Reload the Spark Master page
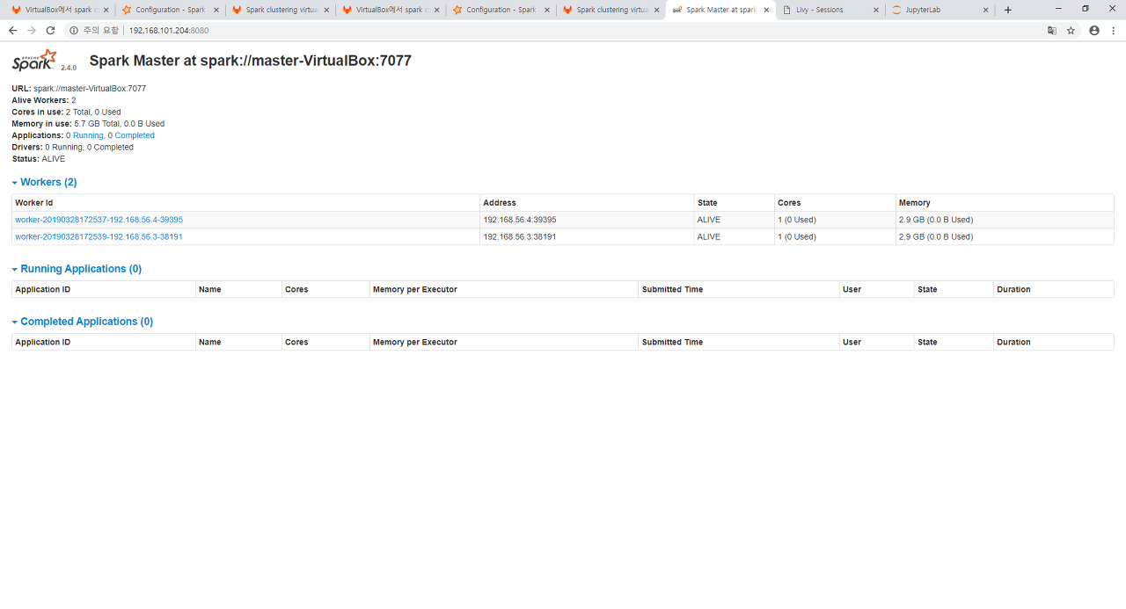The width and height of the screenshot is (1126, 609). pyautogui.click(x=50, y=30)
